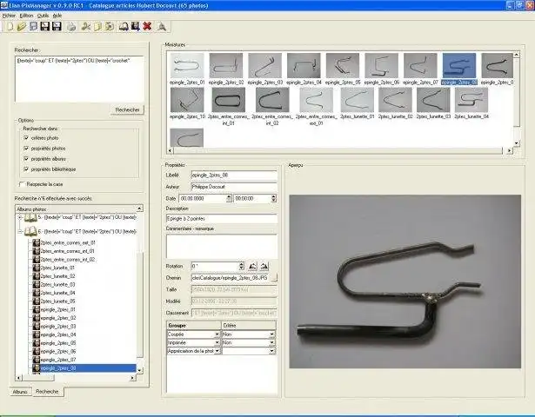Image resolution: width=535 pixels, height=417 pixels.
Task: Switch to the Albums tab
Action: [21, 392]
